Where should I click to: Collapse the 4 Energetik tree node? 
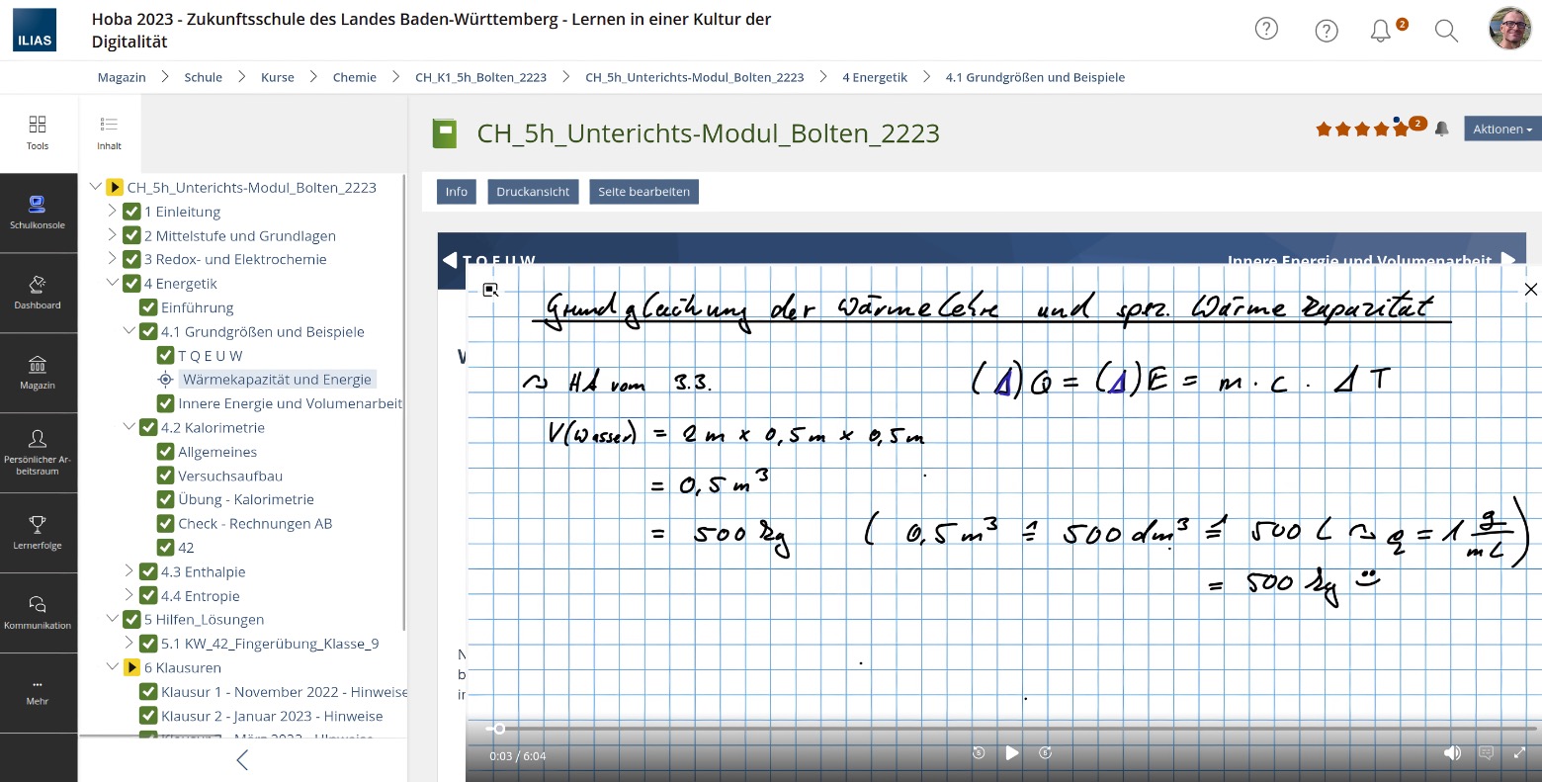(112, 283)
